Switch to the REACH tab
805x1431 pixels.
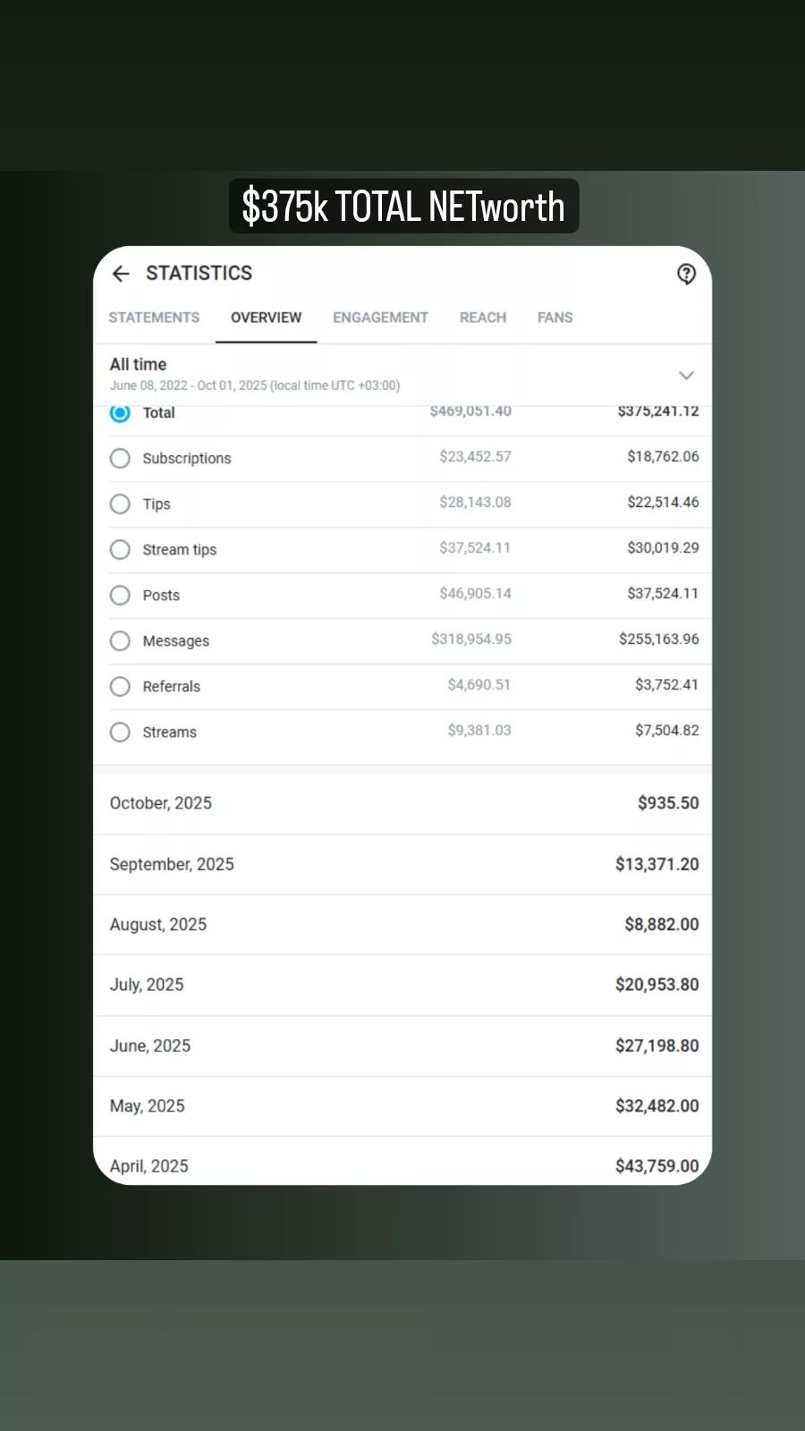[x=482, y=318]
